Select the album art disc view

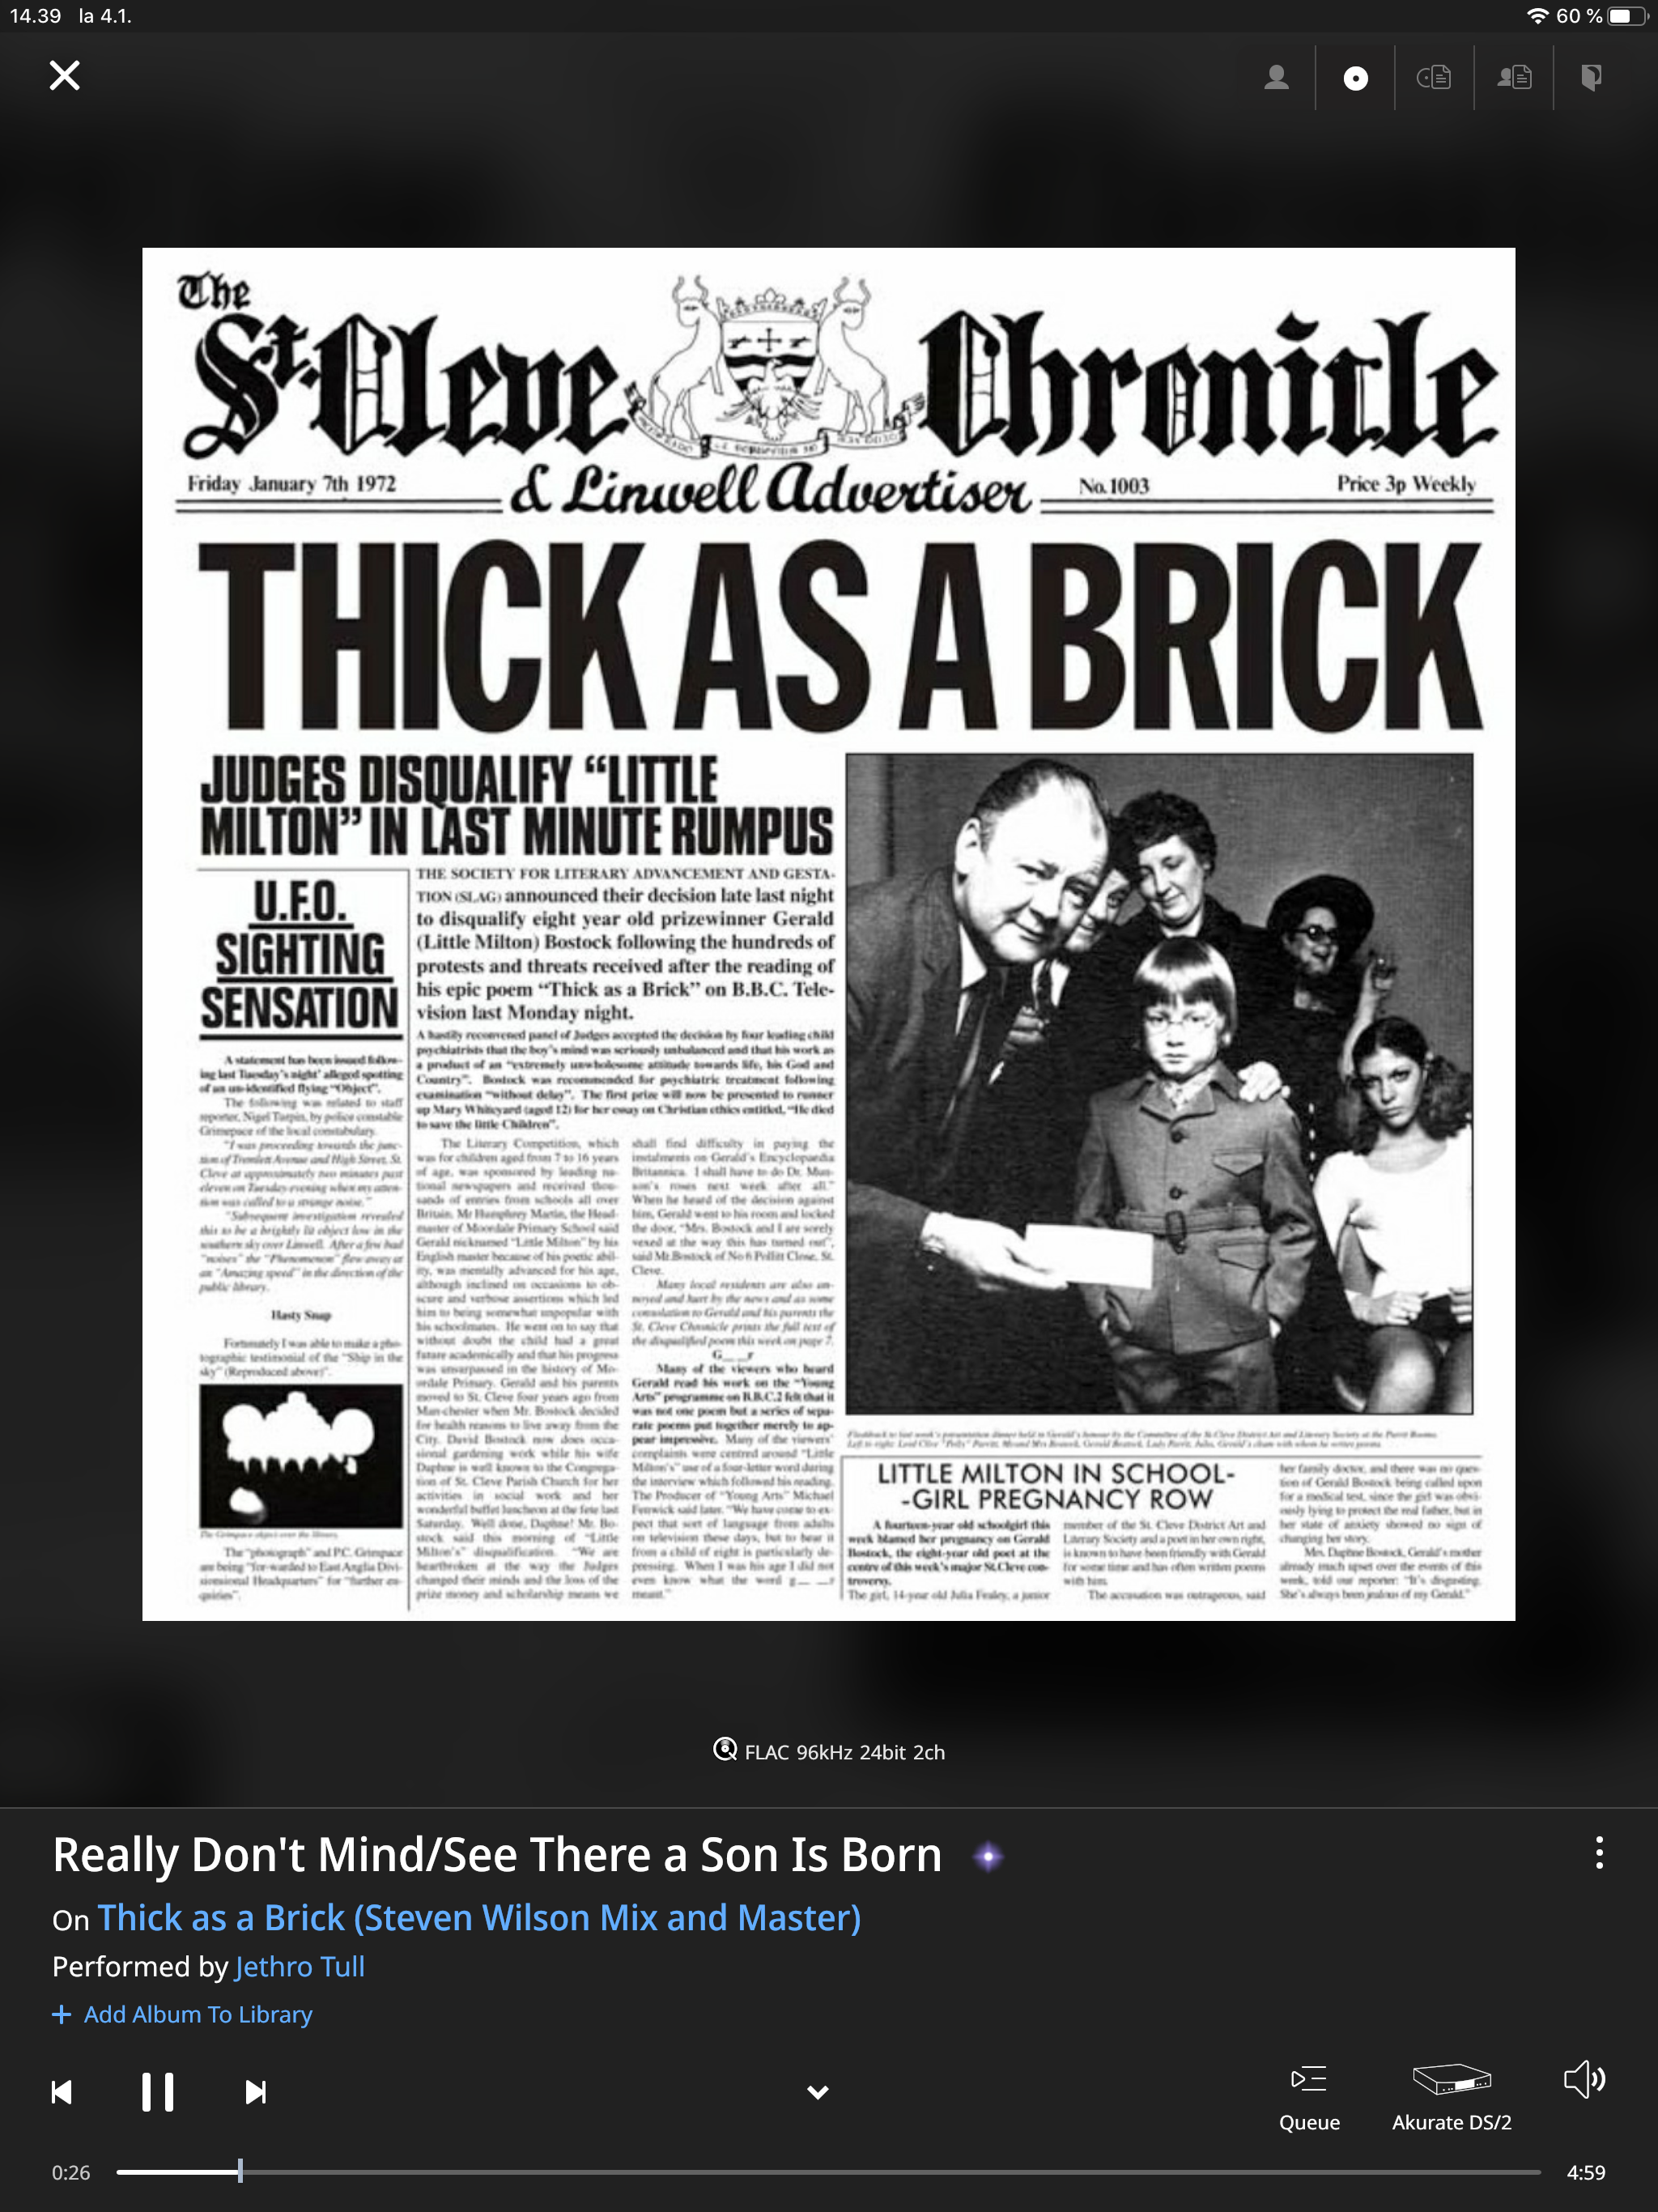1355,78
